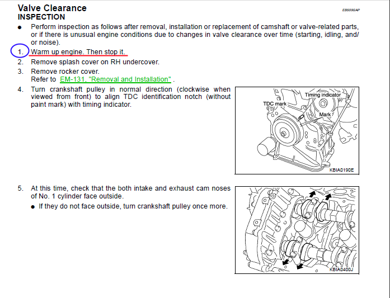The image size is (390, 298).
Task: Click the camshaft diagram KBIA0400J
Action: (297, 230)
